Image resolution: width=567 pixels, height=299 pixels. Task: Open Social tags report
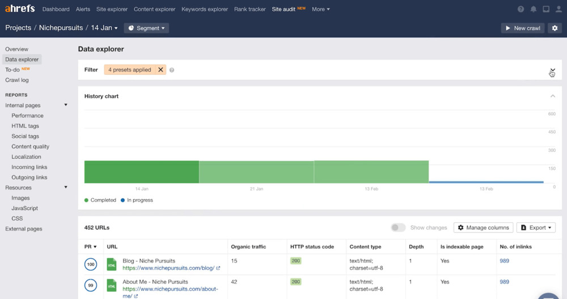25,136
